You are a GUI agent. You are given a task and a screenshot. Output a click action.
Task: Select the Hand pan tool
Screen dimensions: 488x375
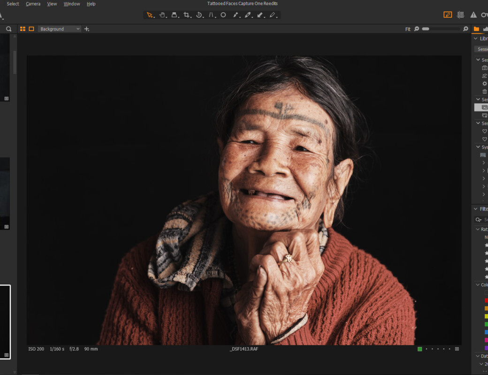tap(162, 15)
